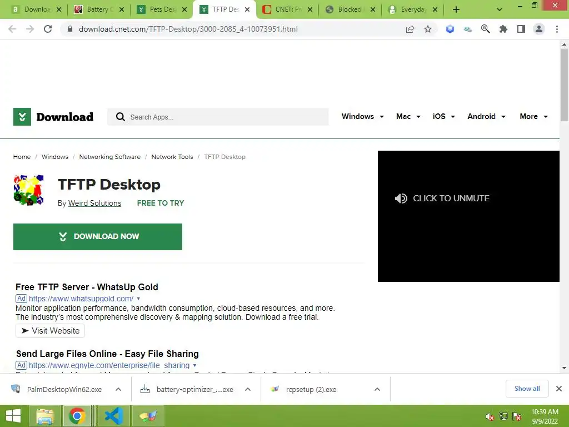The height and width of the screenshot is (427, 569).
Task: Open PalmDesktopWin62.exe download options chevron
Action: point(118,389)
